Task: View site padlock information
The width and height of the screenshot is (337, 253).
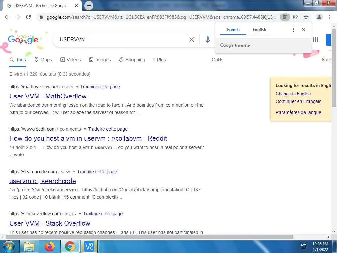Action: click(x=41, y=17)
